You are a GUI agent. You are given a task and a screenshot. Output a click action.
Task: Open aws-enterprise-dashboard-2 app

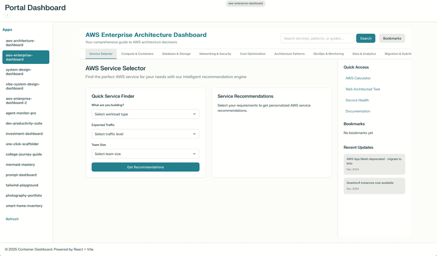point(26,101)
